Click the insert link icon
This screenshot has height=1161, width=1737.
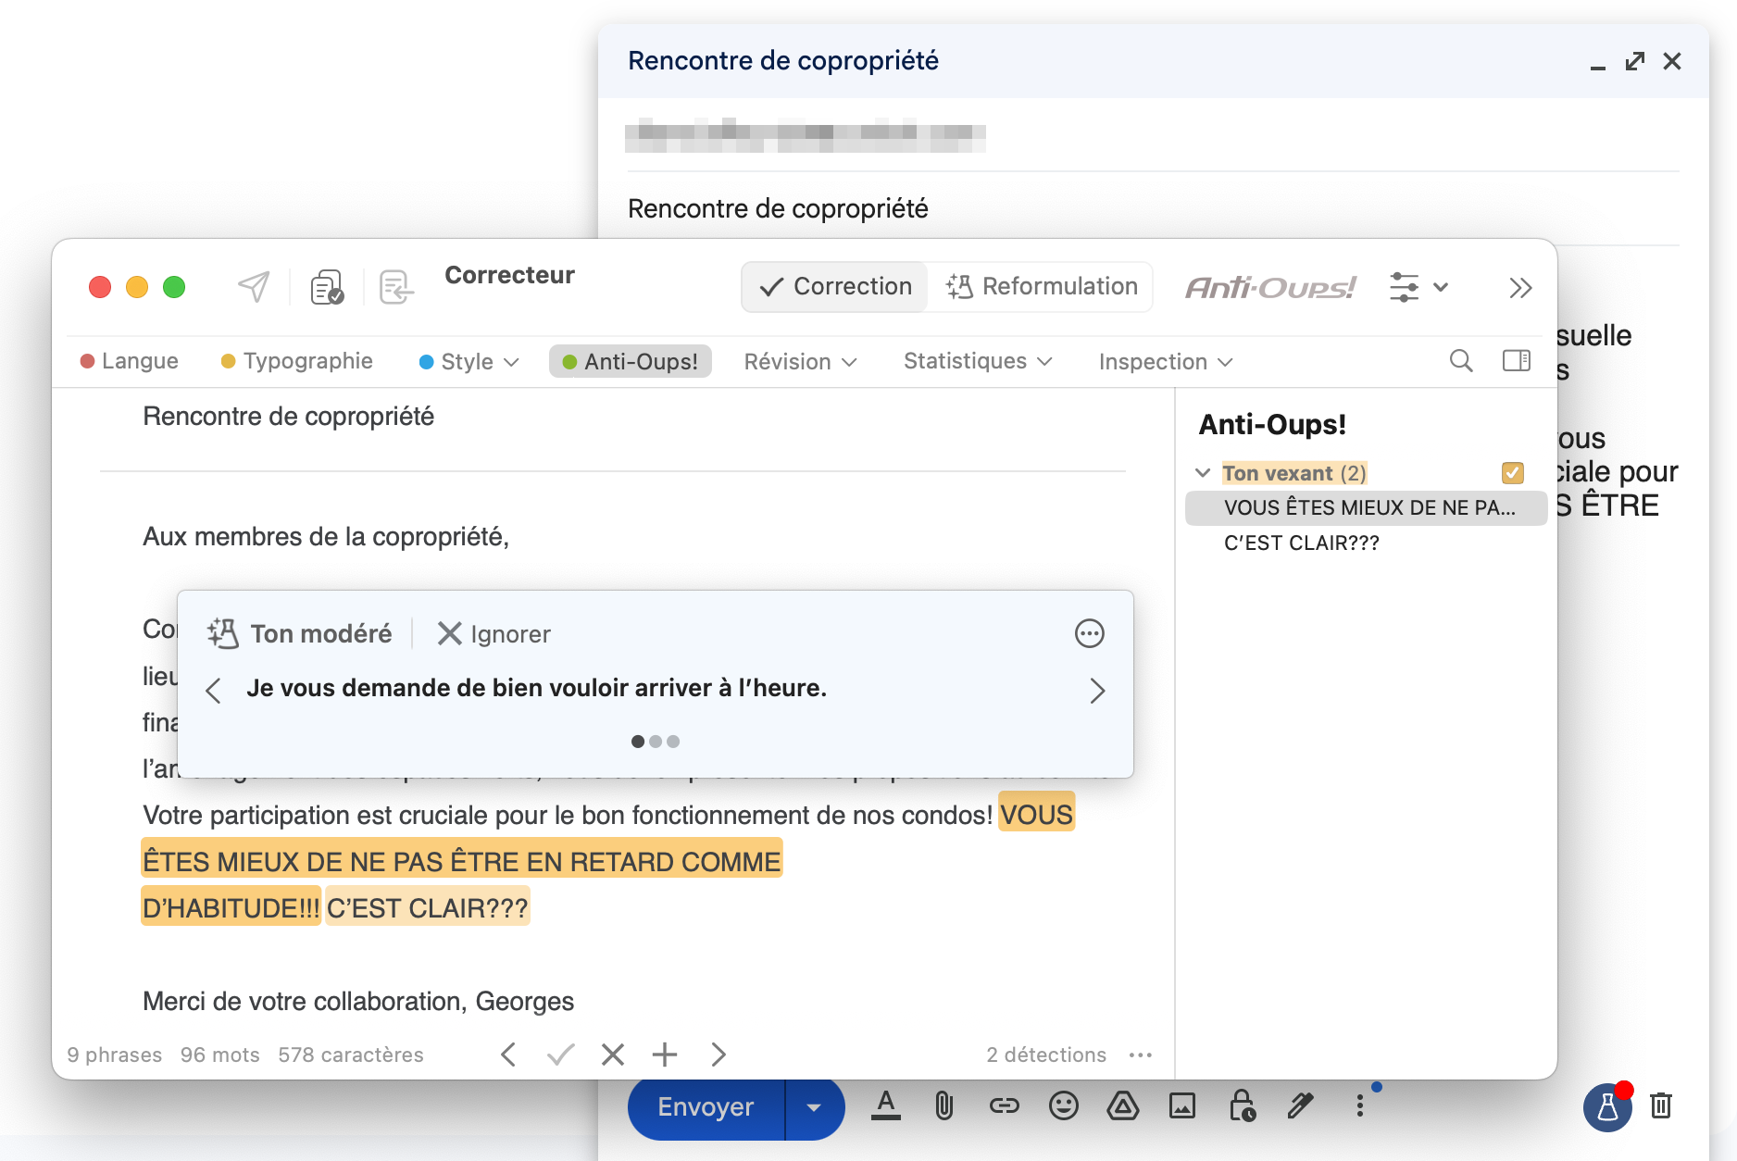(1004, 1105)
